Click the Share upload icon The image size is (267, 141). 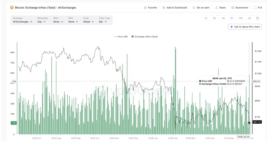(x=216, y=8)
